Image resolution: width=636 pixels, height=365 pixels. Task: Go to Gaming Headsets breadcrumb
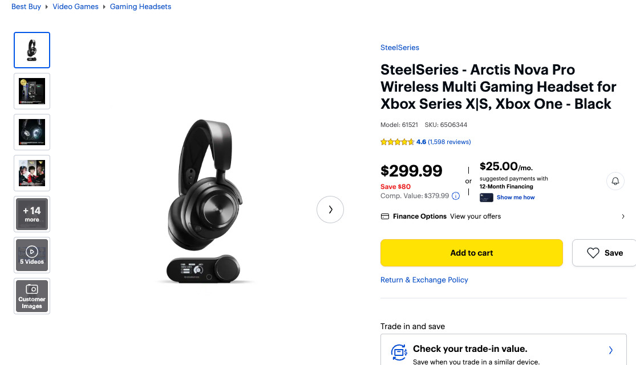pyautogui.click(x=140, y=7)
